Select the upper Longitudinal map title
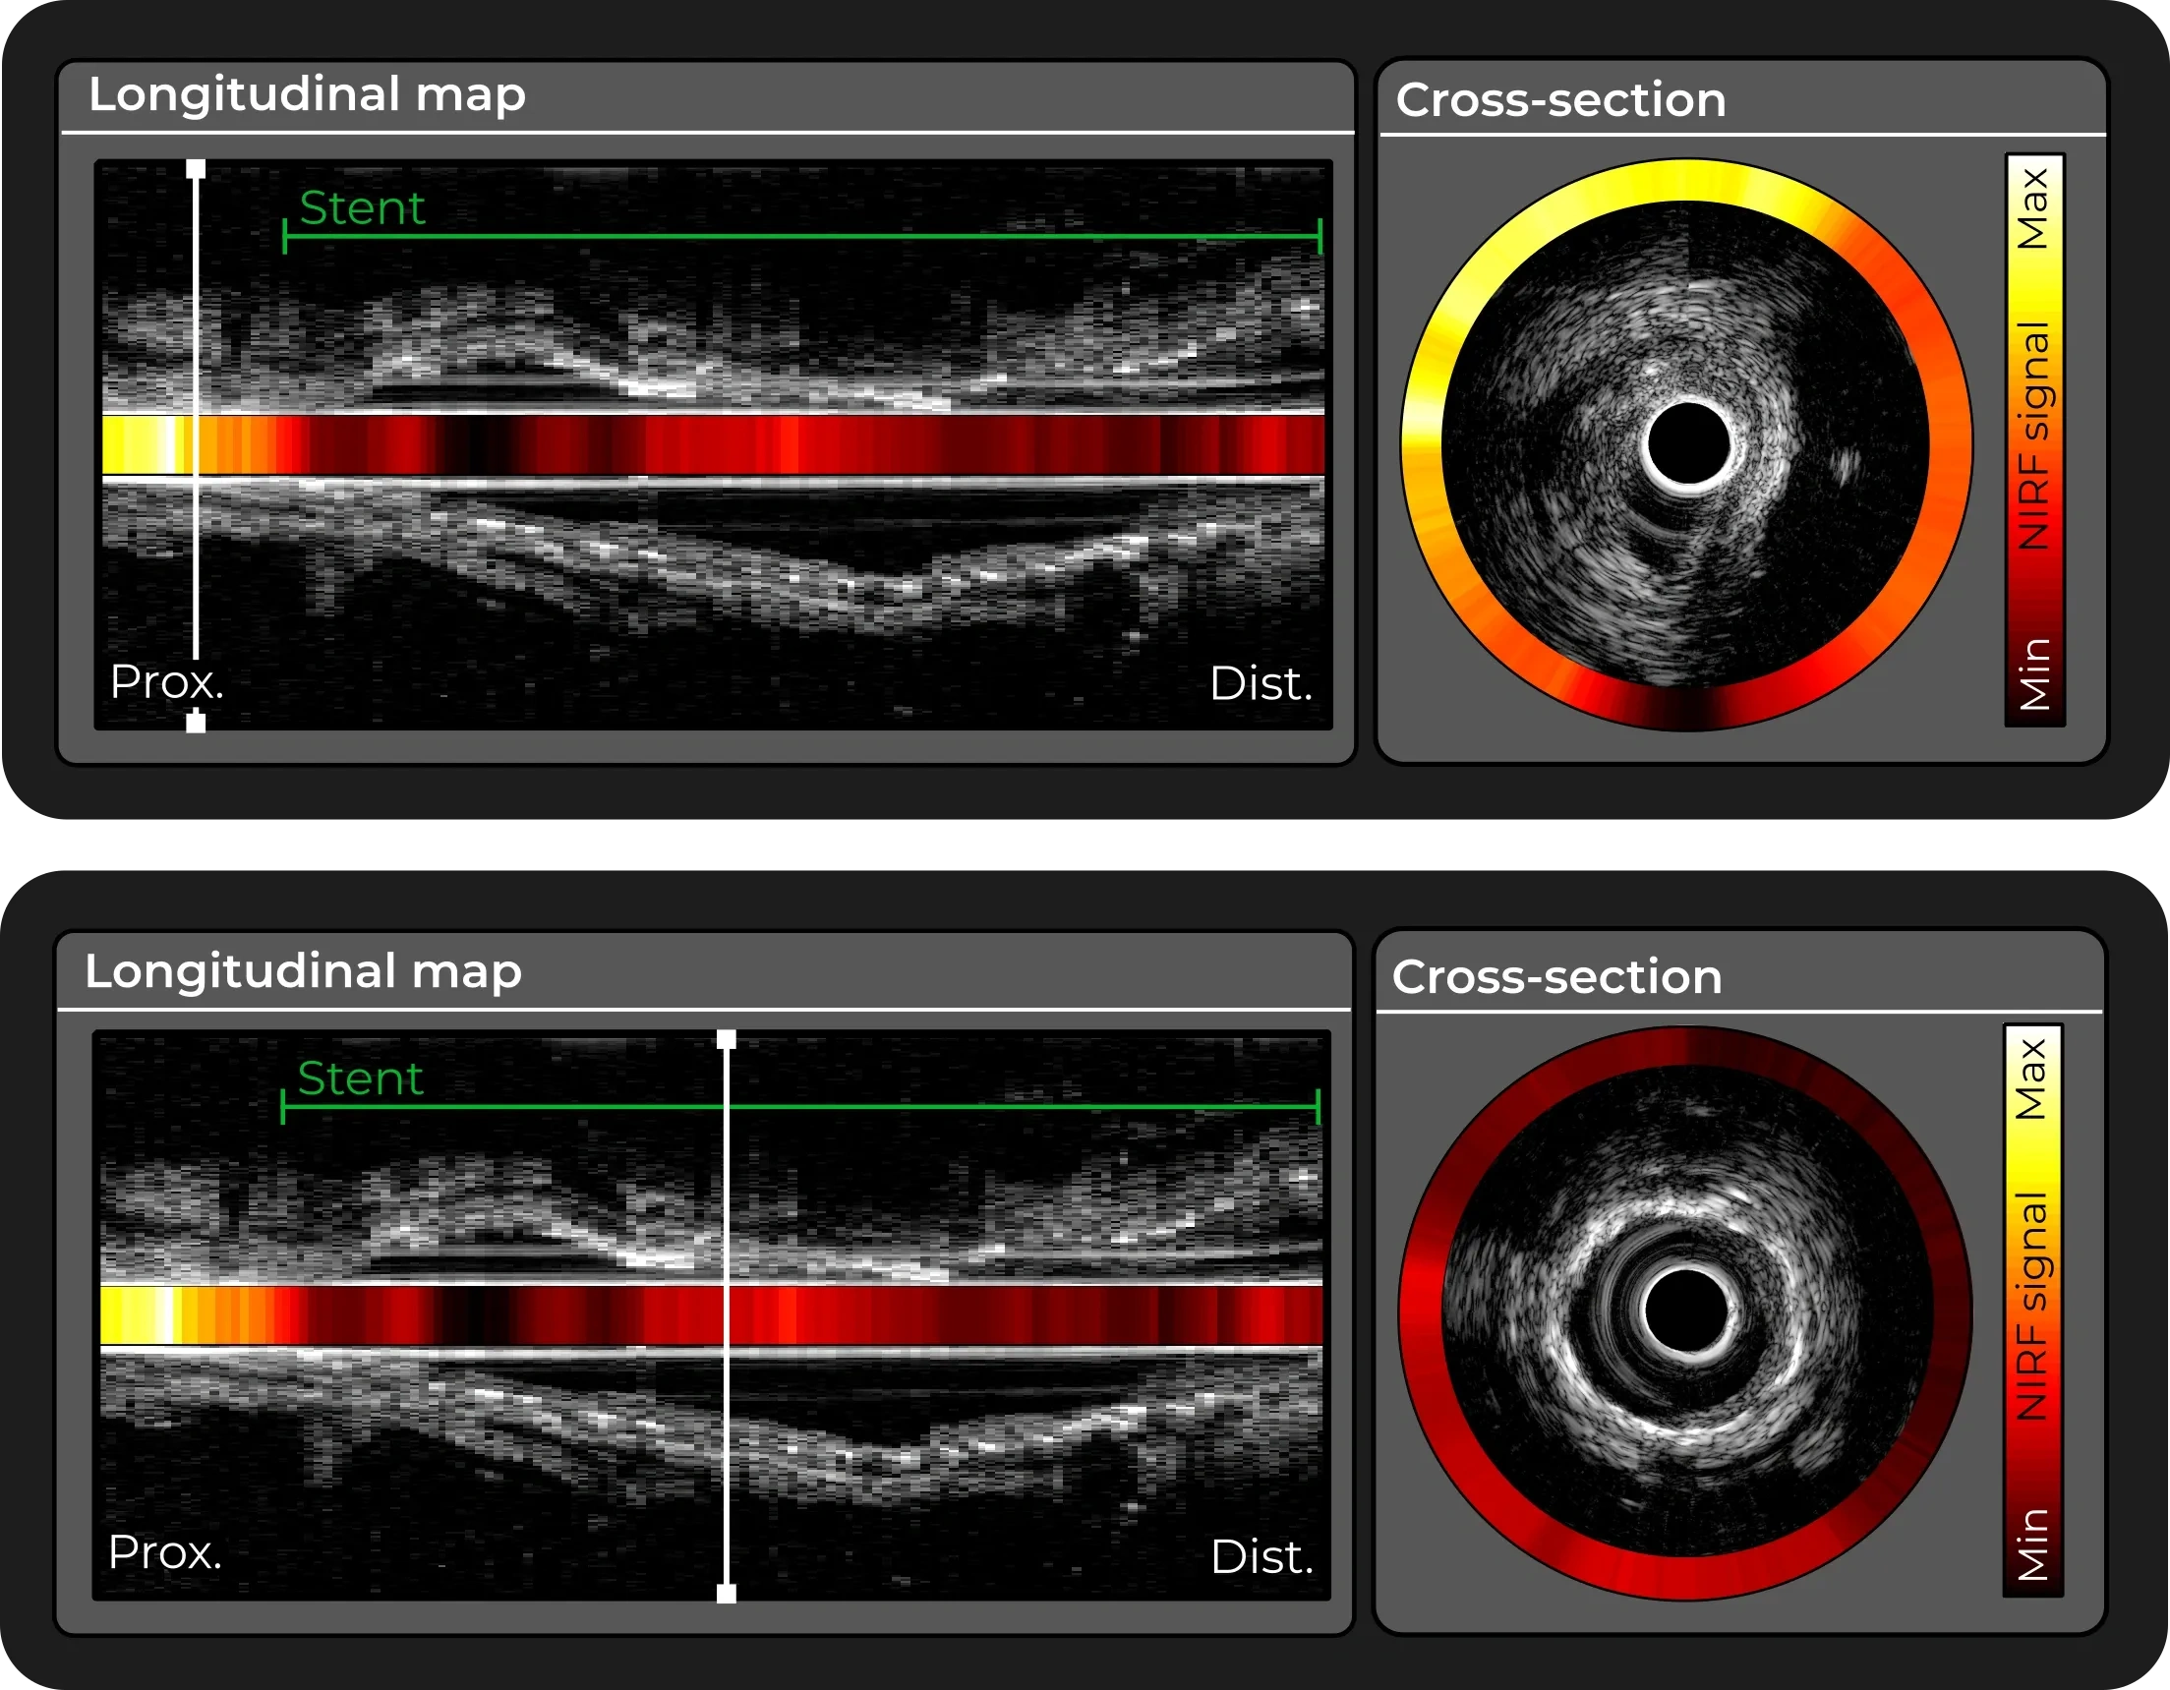This screenshot has height=1690, width=2170. (307, 95)
